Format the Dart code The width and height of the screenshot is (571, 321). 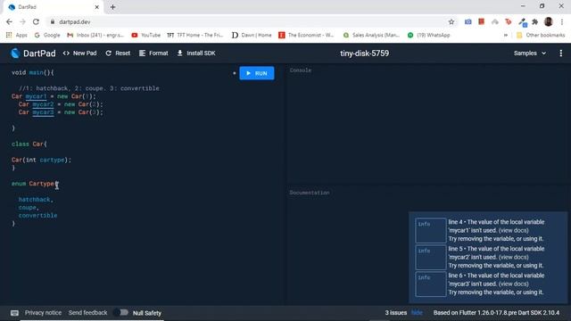point(153,53)
